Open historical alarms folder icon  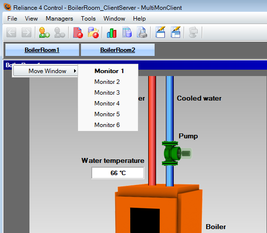(x=93, y=32)
